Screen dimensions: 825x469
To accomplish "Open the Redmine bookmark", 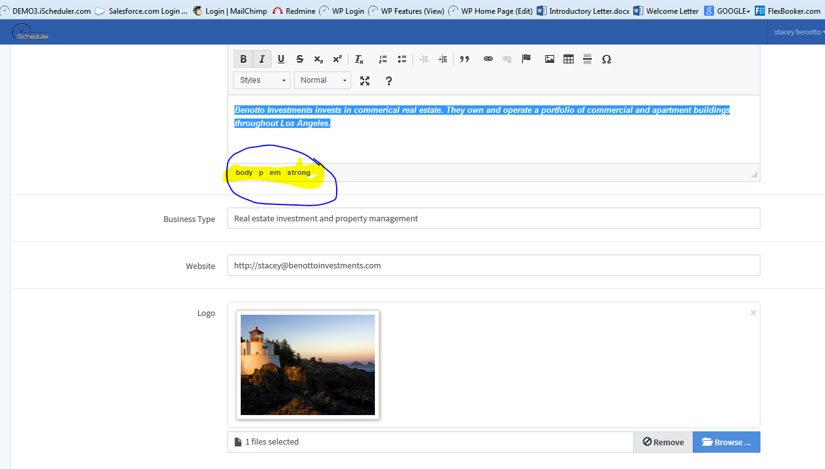I will pos(295,11).
